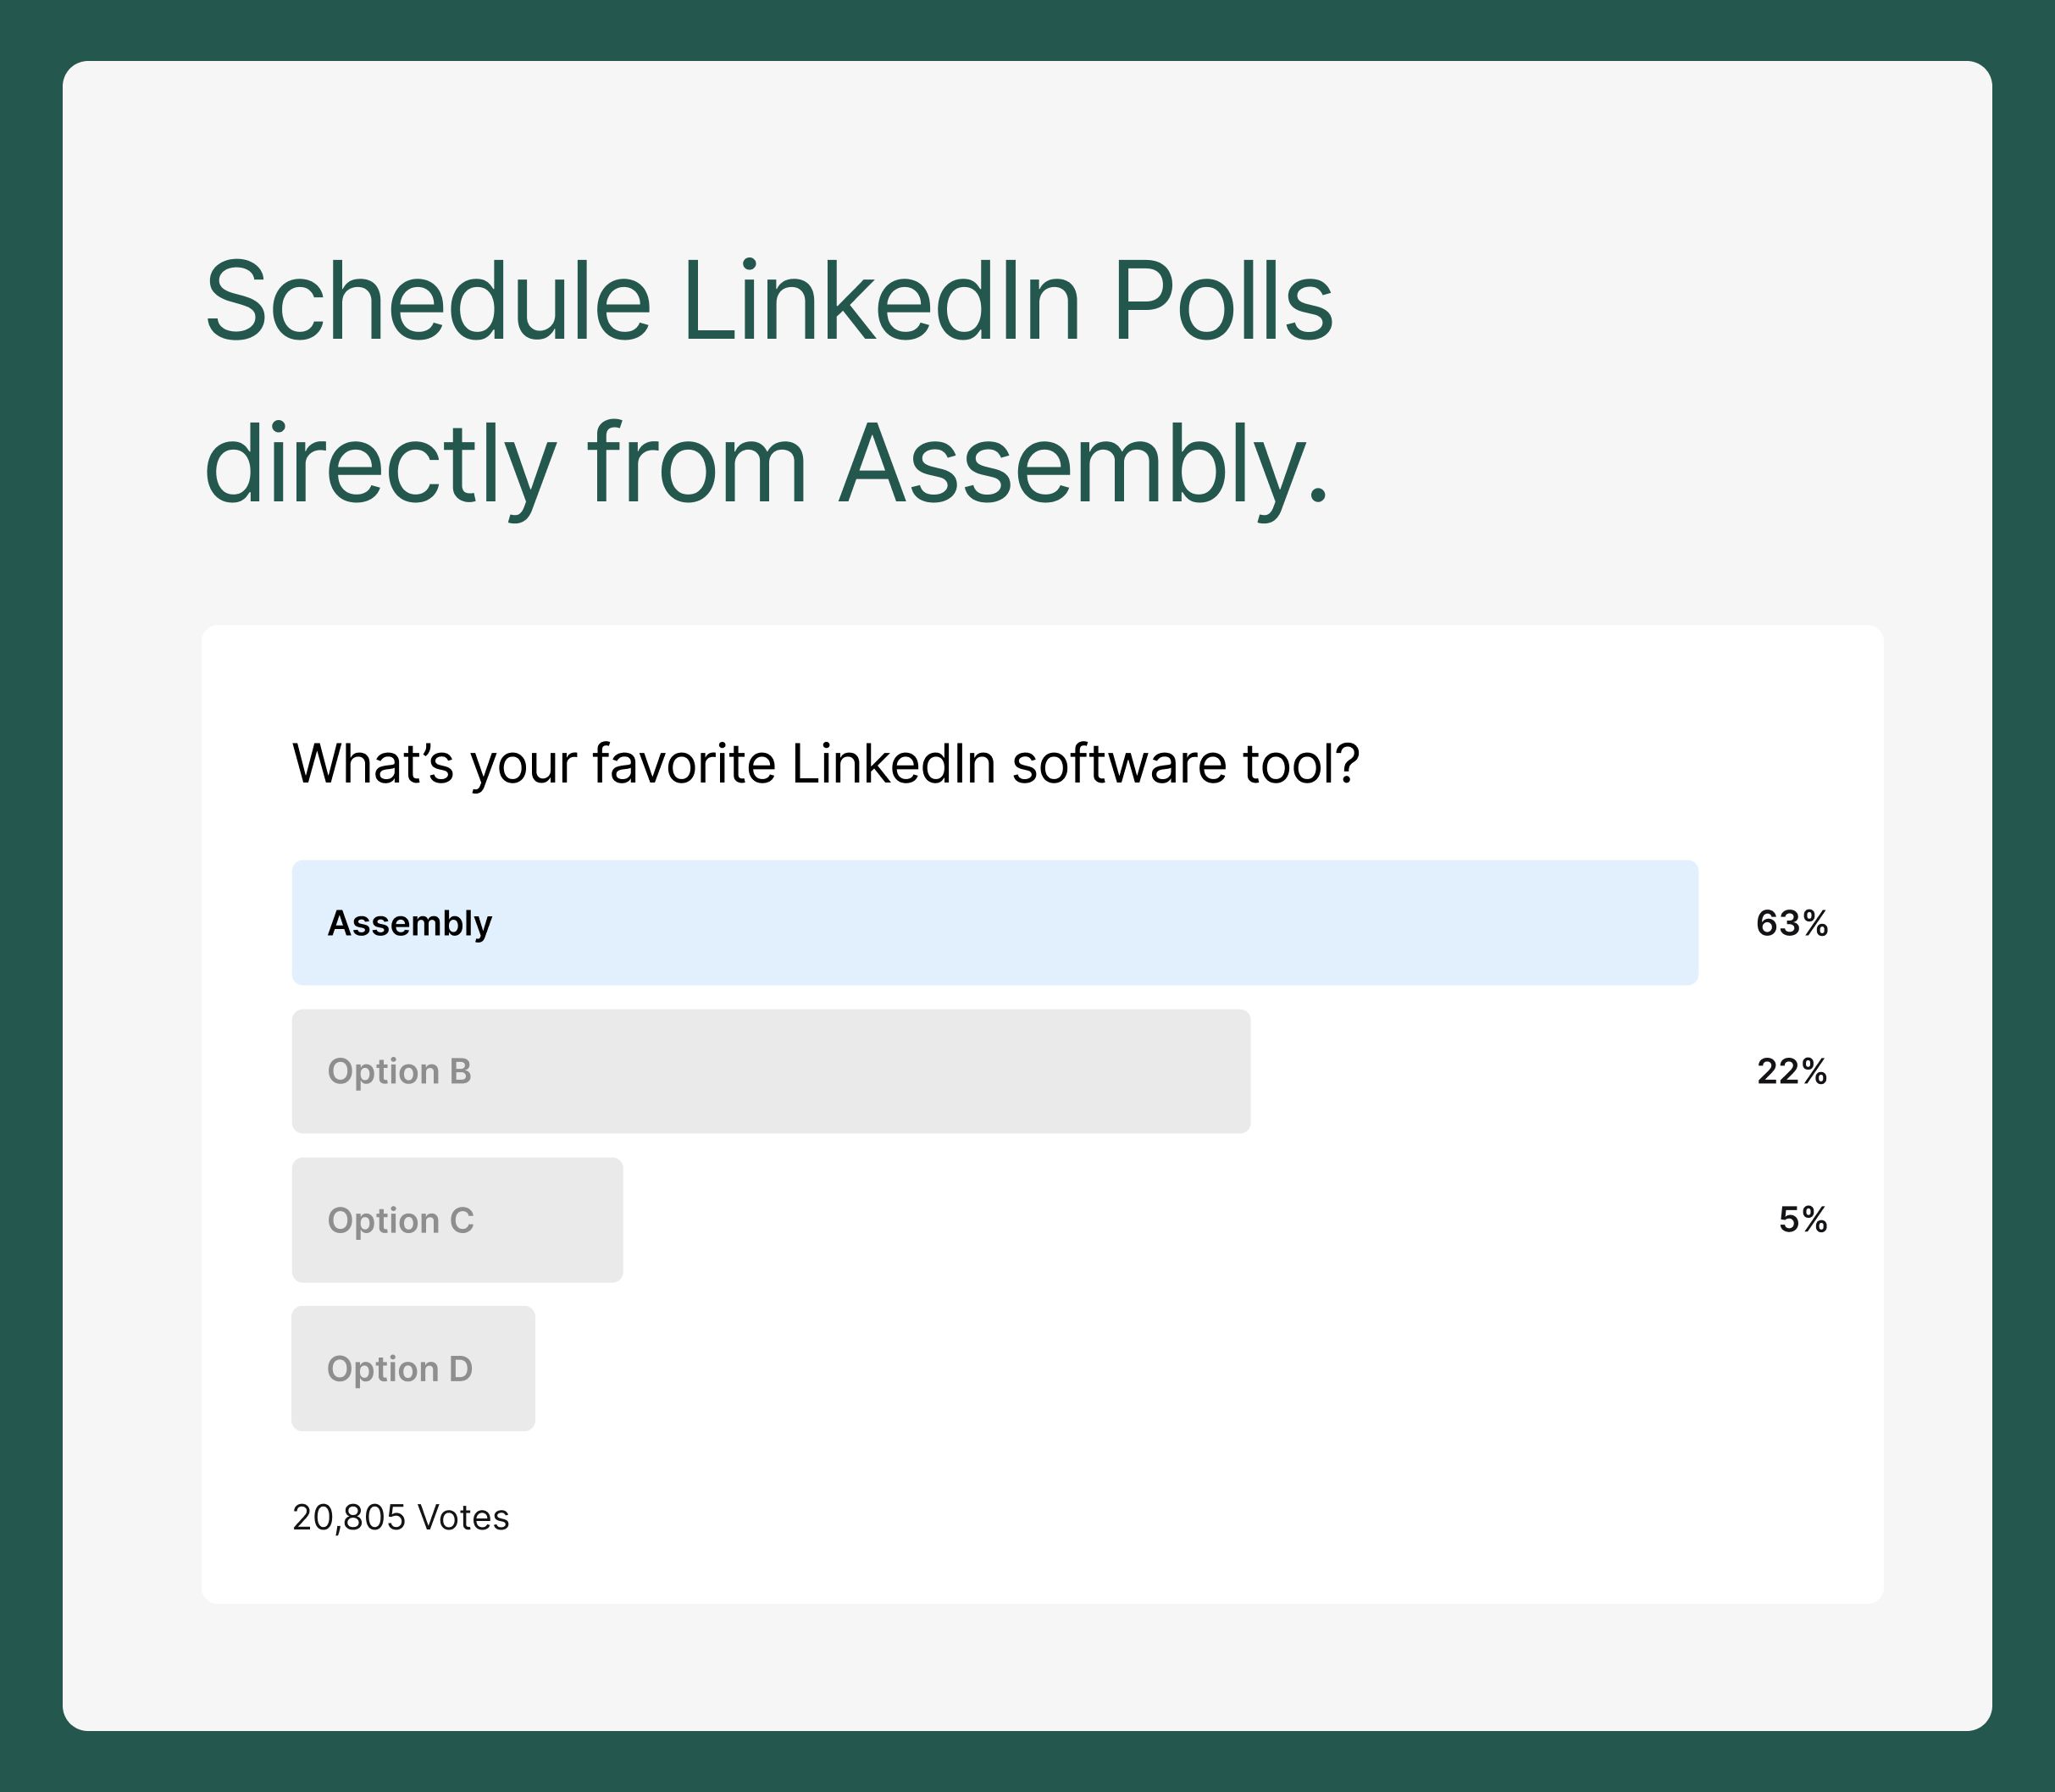Click the 5% result label
The height and width of the screenshot is (1792, 2055).
tap(1803, 1219)
